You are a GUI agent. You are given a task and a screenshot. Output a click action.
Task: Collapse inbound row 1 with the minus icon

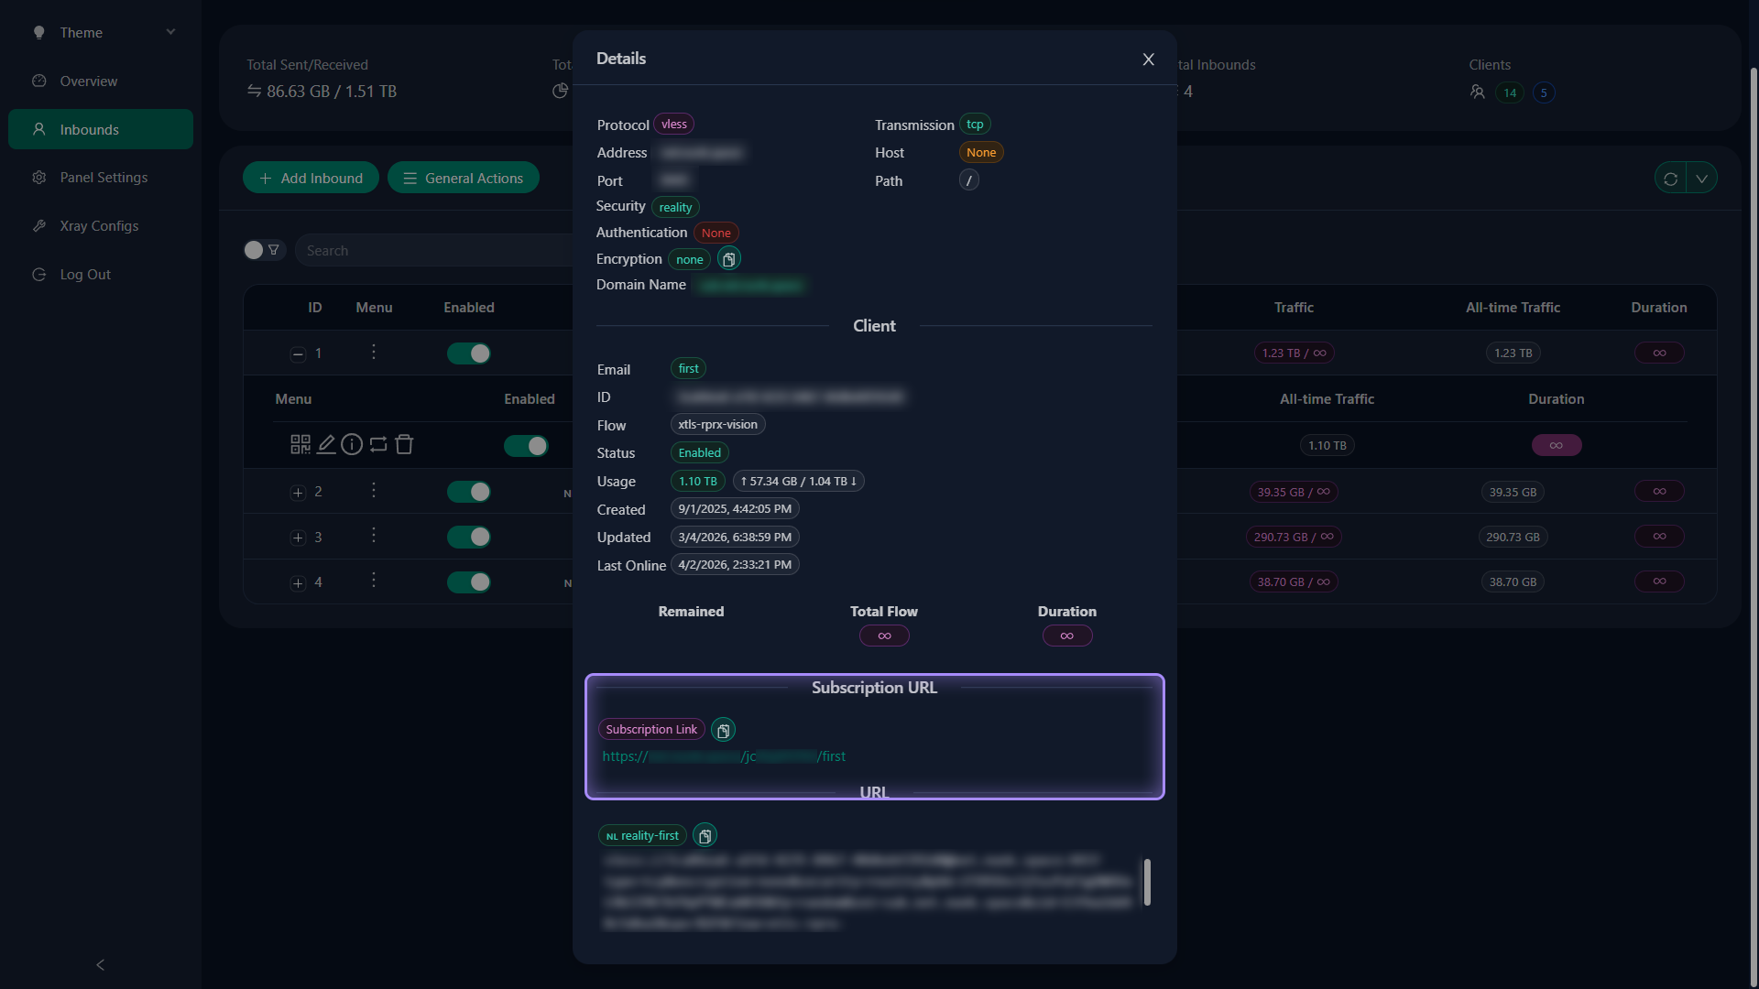click(x=297, y=353)
